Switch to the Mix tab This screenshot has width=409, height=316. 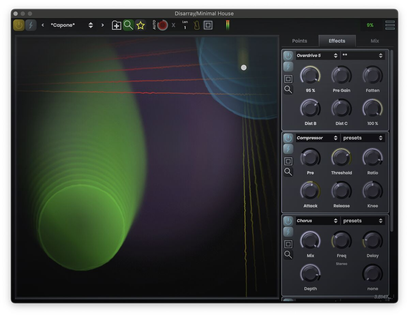pyautogui.click(x=375, y=41)
